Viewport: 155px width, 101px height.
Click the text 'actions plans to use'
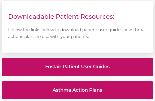tap(28, 37)
